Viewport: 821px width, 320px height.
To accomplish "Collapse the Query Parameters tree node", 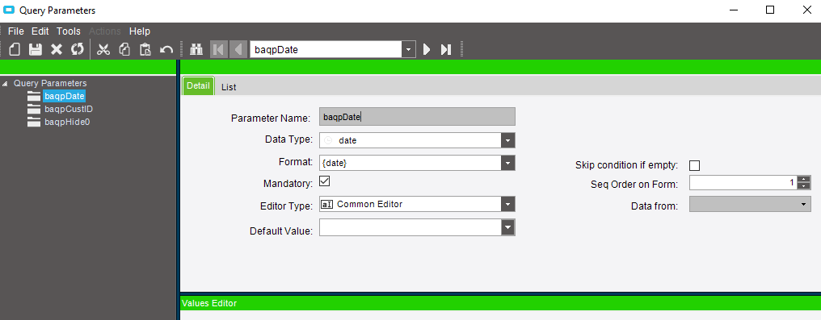I will click(x=5, y=84).
